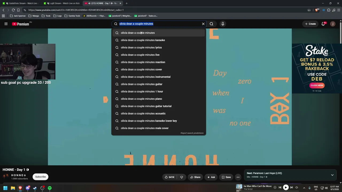This screenshot has width=342, height=192.
Task: Pick suggestion "olivia dean a couple minutes cover"
Action: 158,69
